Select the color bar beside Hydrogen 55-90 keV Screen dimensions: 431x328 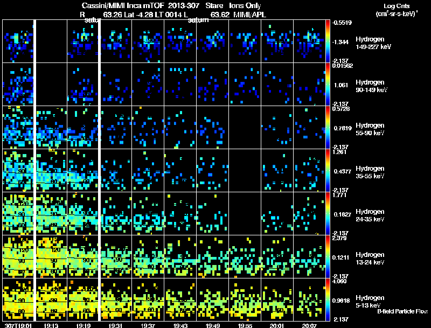[x=328, y=128]
